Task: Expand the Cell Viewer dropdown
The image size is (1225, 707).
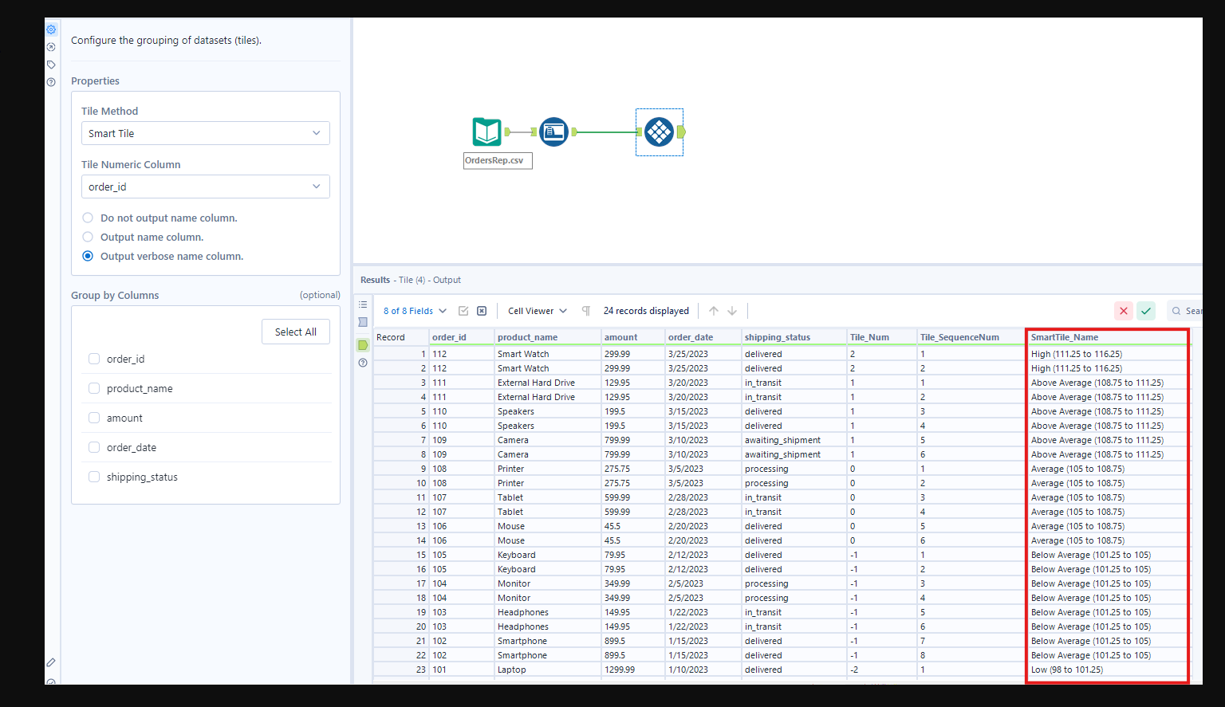Action: [x=537, y=311]
